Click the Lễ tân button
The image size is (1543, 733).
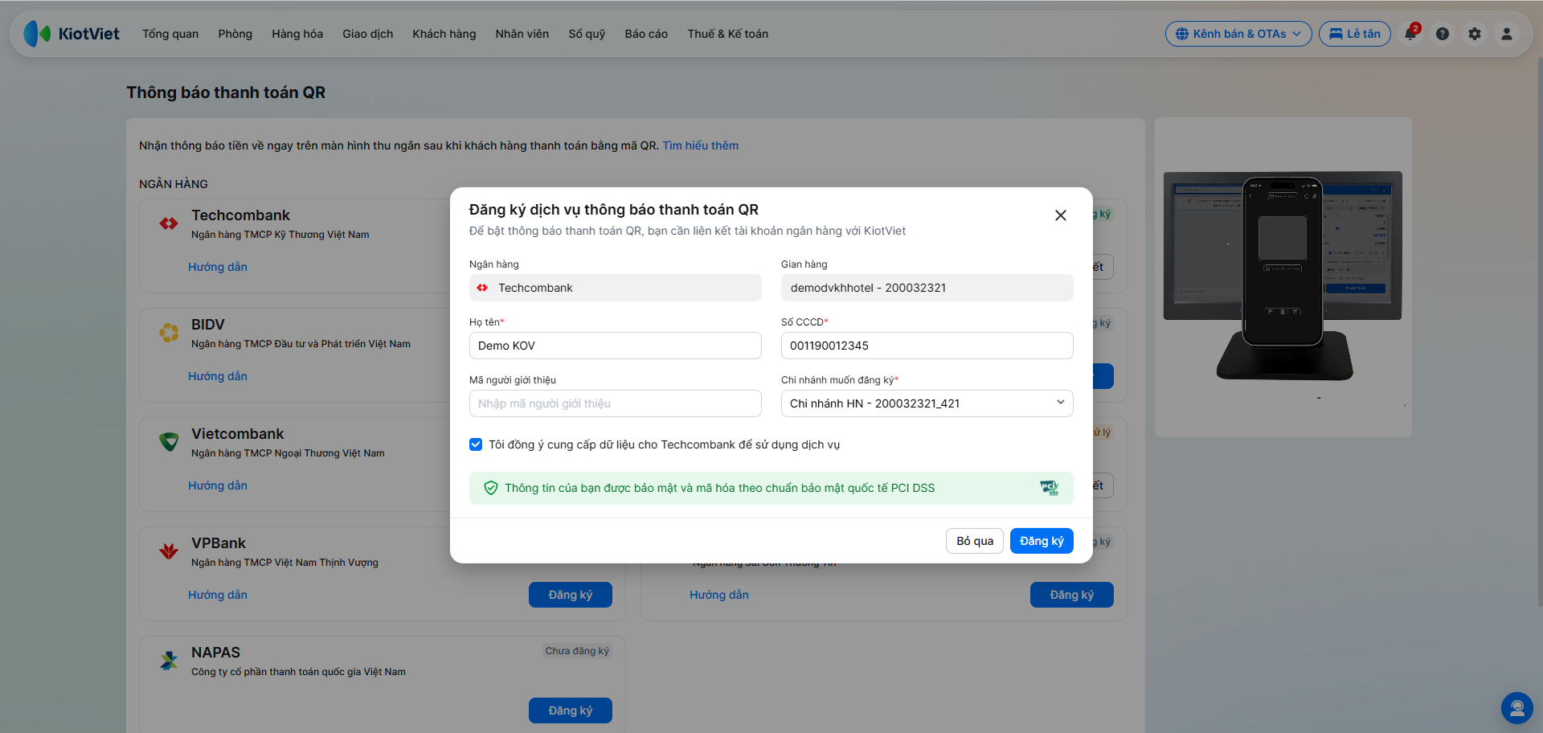pyautogui.click(x=1355, y=34)
